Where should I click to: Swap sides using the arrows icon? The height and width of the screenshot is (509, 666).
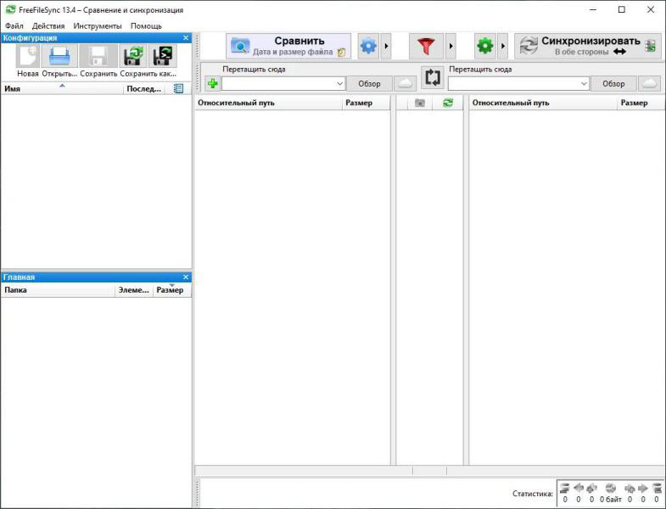[x=433, y=78]
